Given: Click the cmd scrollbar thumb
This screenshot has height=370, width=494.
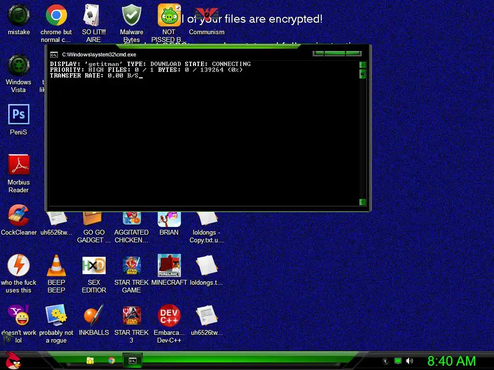Looking at the screenshot, I should (x=362, y=74).
